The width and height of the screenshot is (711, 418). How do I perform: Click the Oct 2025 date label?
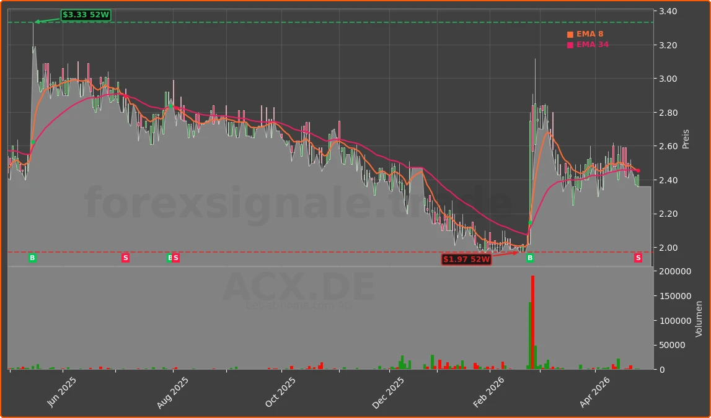pyautogui.click(x=280, y=392)
